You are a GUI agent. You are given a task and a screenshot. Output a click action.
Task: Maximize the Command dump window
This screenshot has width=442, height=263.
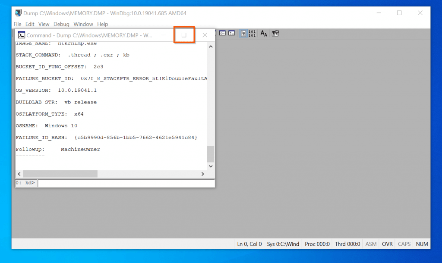click(184, 35)
